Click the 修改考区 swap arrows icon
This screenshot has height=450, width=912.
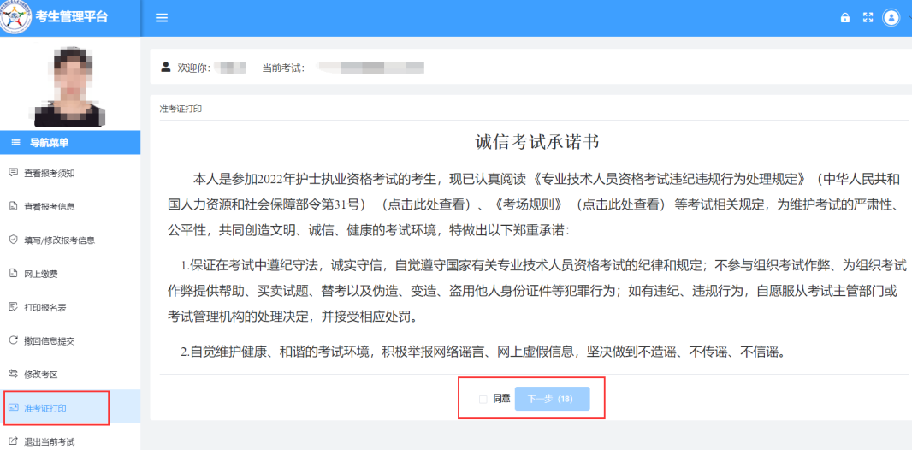point(13,374)
